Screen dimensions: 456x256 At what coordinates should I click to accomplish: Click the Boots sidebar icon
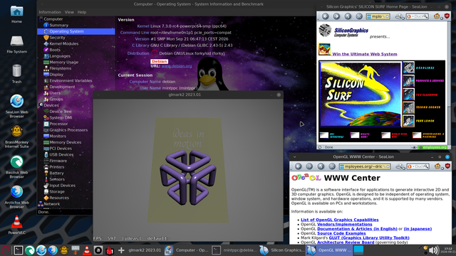[46, 50]
